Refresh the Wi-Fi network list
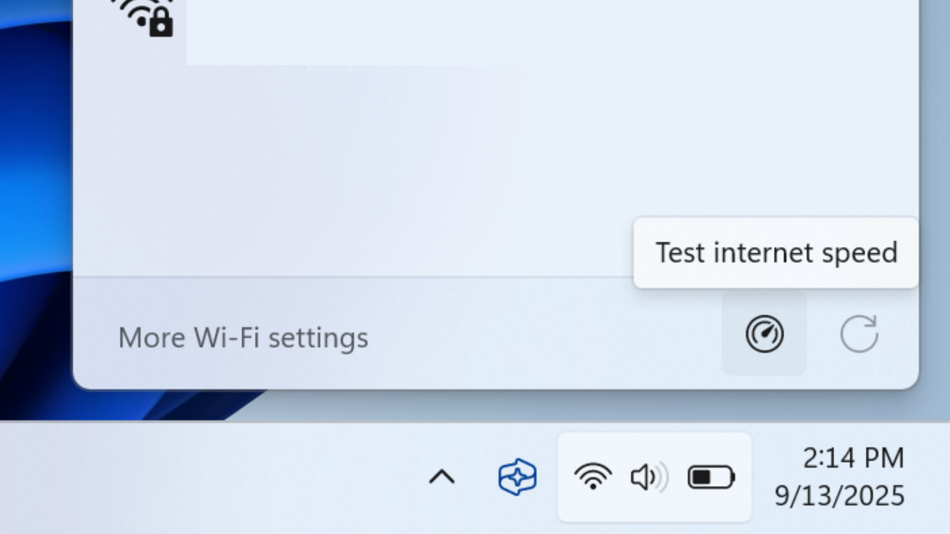Viewport: 950px width, 534px height. point(859,334)
